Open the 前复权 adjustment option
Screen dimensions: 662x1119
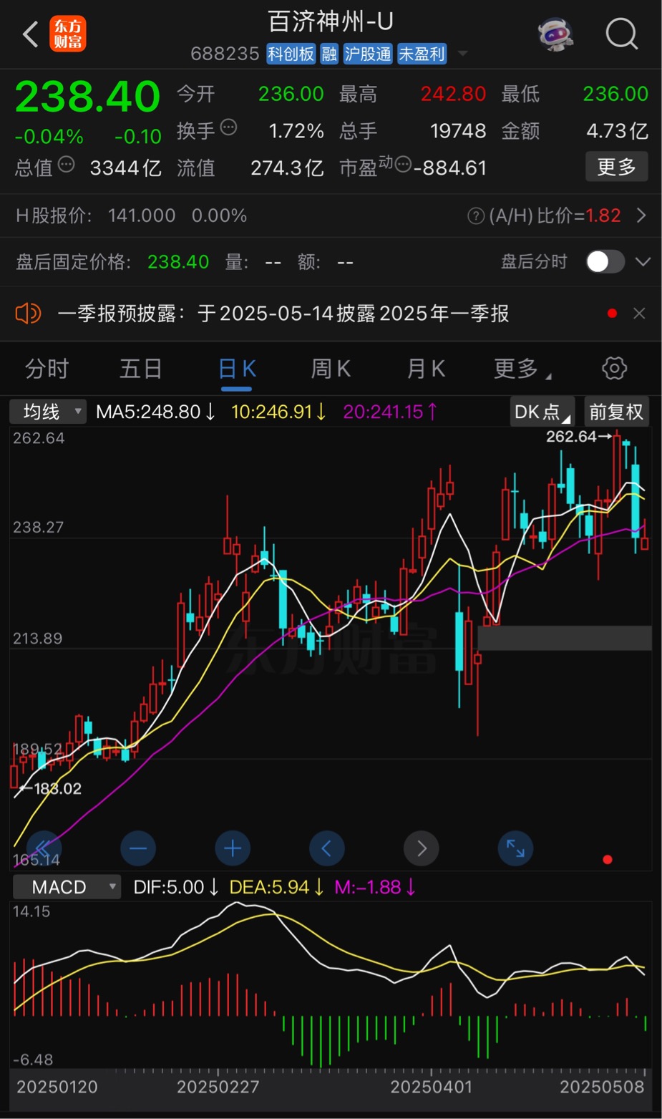616,412
